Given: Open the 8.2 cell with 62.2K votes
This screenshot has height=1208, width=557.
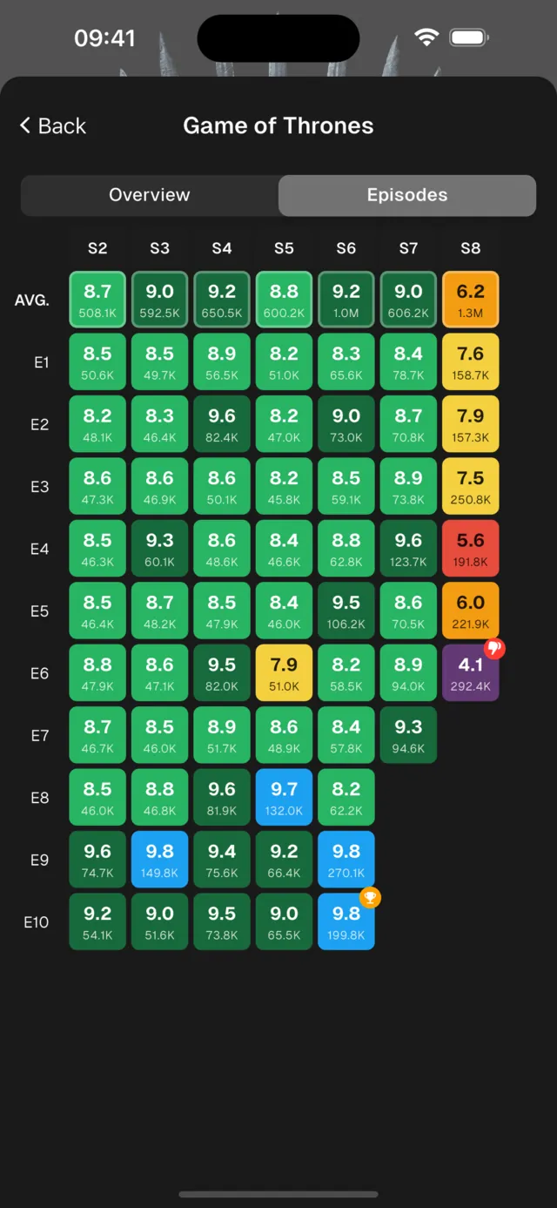Looking at the screenshot, I should tap(346, 798).
